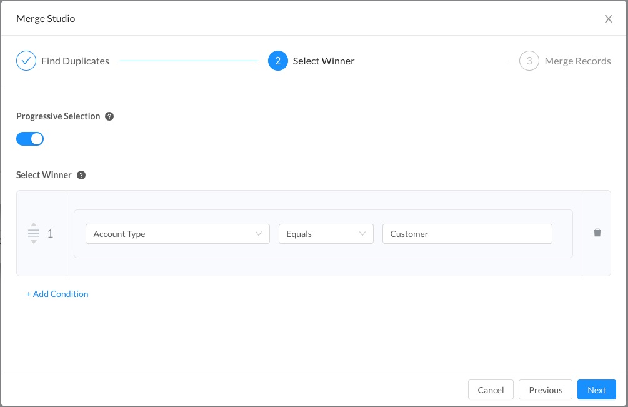Close the Merge Studio dialog
Screen dimensions: 628x407
point(609,19)
